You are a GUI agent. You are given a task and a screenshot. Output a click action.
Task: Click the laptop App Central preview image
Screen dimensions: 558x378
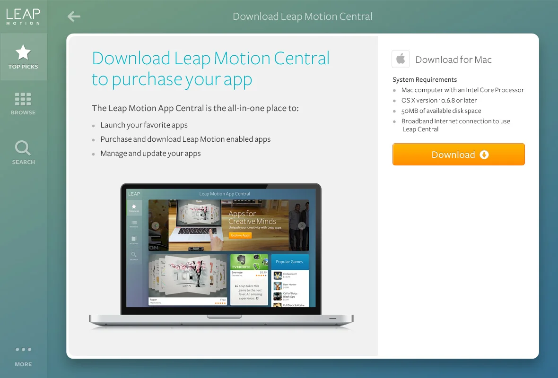tap(221, 255)
